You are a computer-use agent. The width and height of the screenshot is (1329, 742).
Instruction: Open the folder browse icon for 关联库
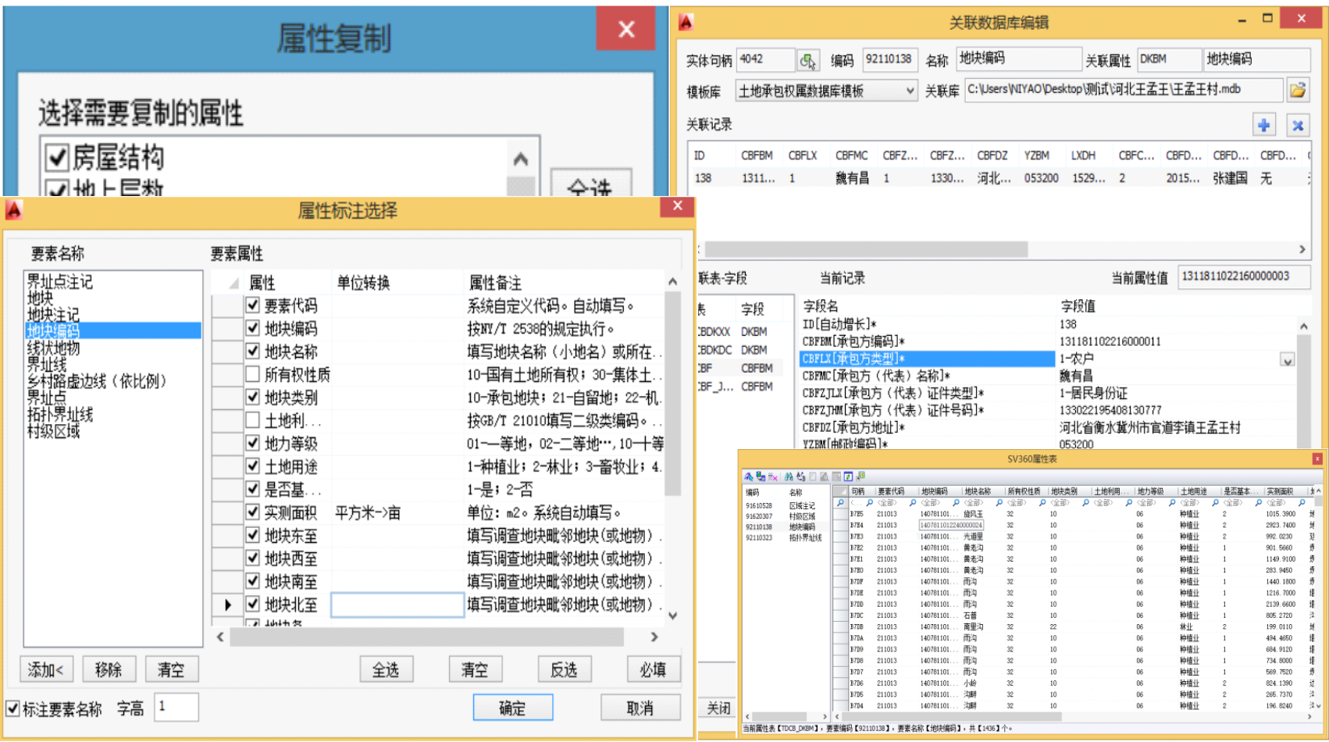tap(1298, 91)
